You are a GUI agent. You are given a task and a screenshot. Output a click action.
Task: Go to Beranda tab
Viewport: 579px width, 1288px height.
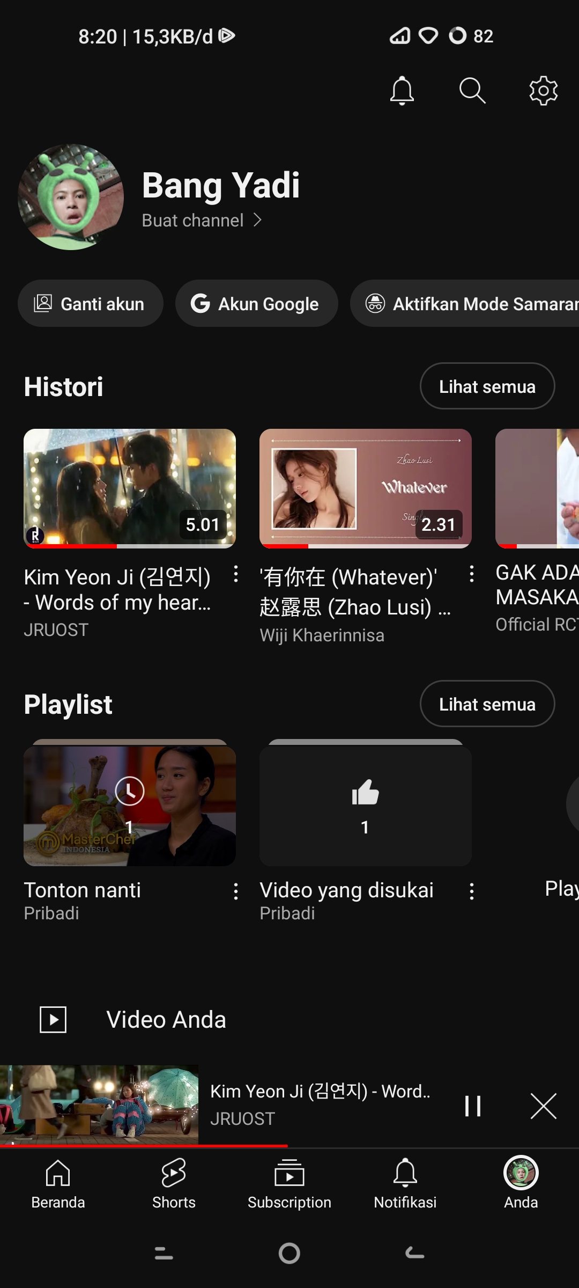pyautogui.click(x=58, y=1183)
